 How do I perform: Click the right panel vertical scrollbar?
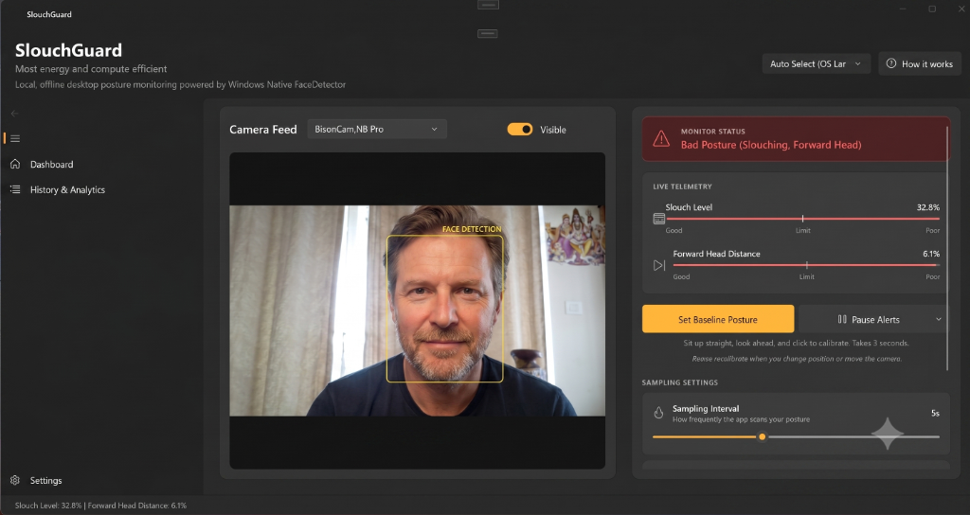[947, 247]
